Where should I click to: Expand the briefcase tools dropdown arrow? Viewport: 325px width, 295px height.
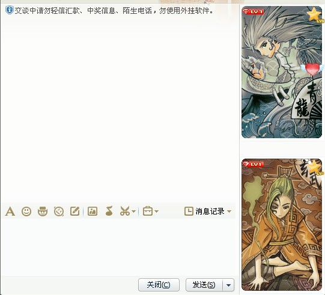pos(156,211)
